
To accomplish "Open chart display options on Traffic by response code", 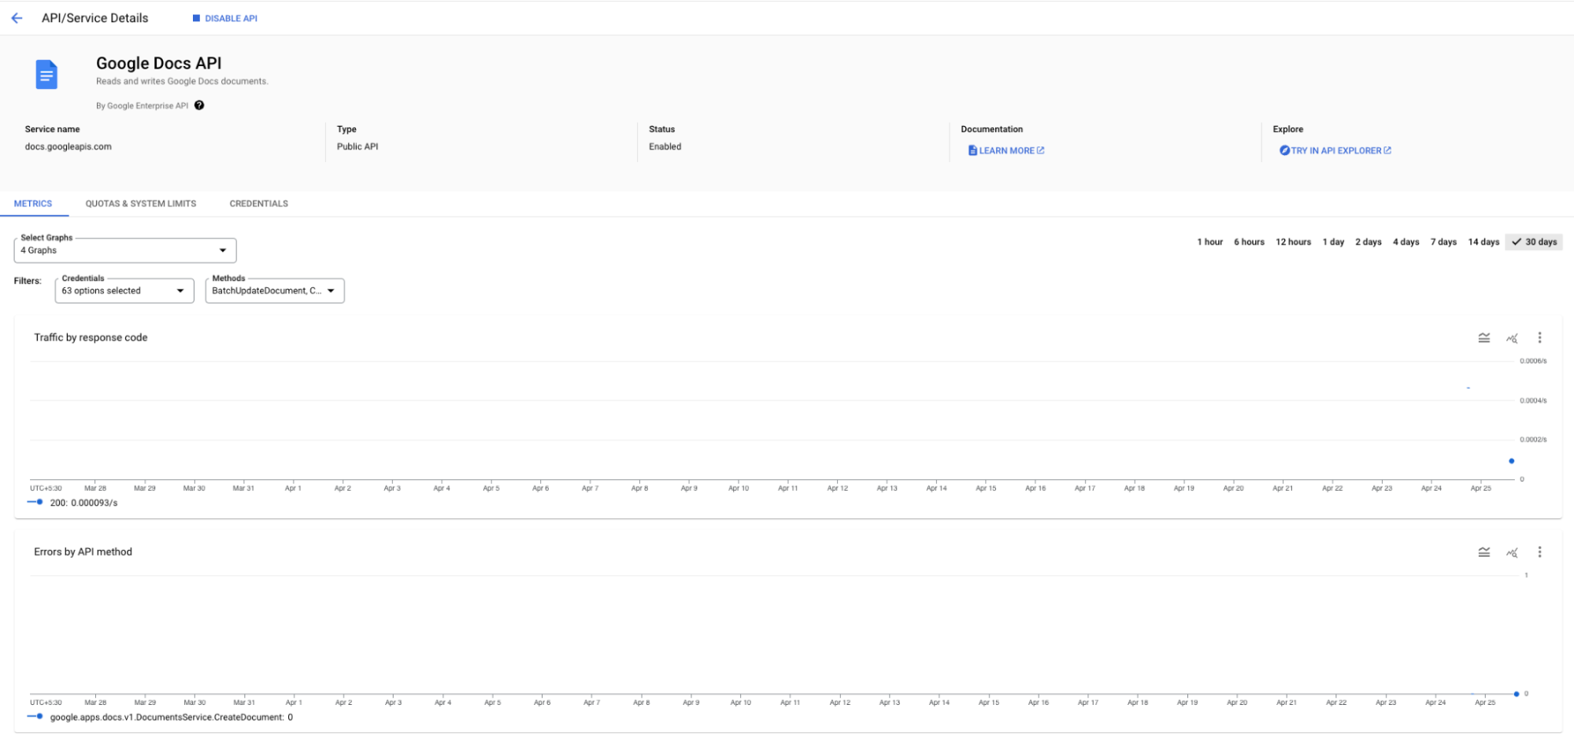I will [x=1484, y=337].
